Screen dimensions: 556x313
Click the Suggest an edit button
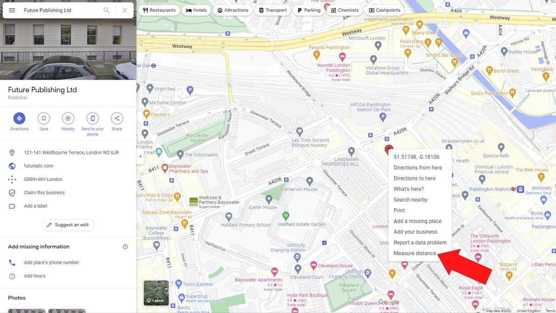coord(68,224)
